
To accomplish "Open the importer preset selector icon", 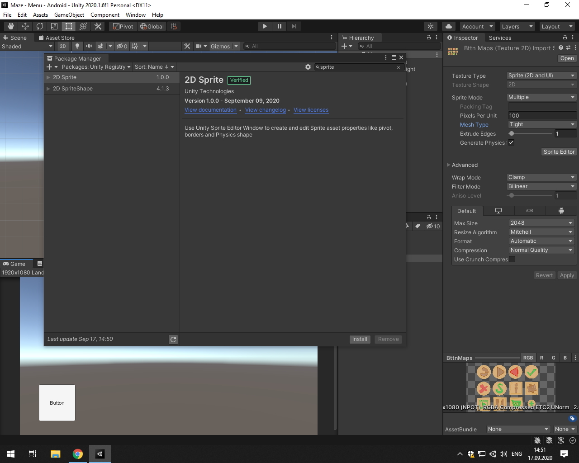I will (568, 47).
